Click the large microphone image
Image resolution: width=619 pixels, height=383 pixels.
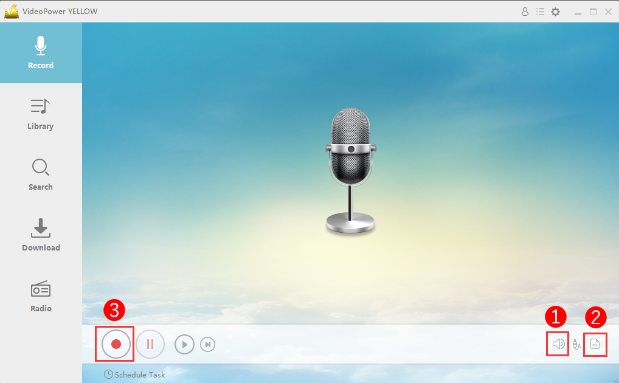350,171
